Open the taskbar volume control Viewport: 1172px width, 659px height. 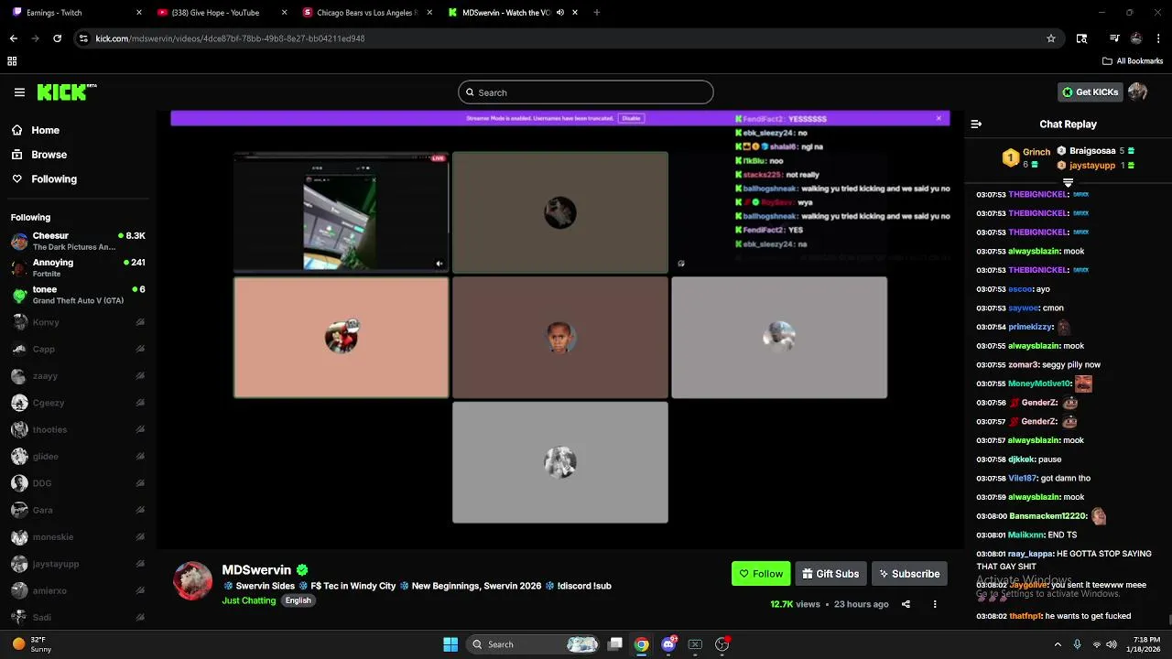pyautogui.click(x=1112, y=644)
